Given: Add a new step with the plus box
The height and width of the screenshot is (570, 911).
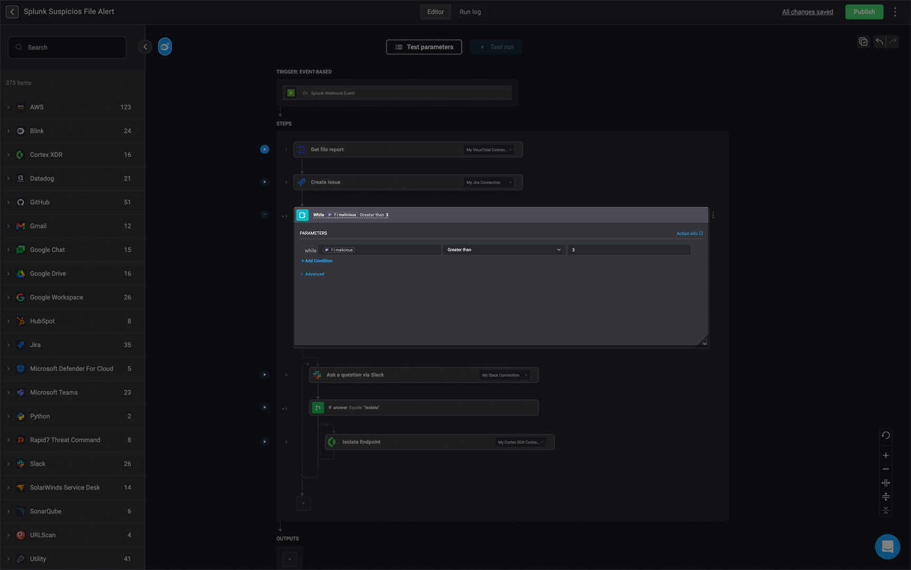Looking at the screenshot, I should [303, 503].
